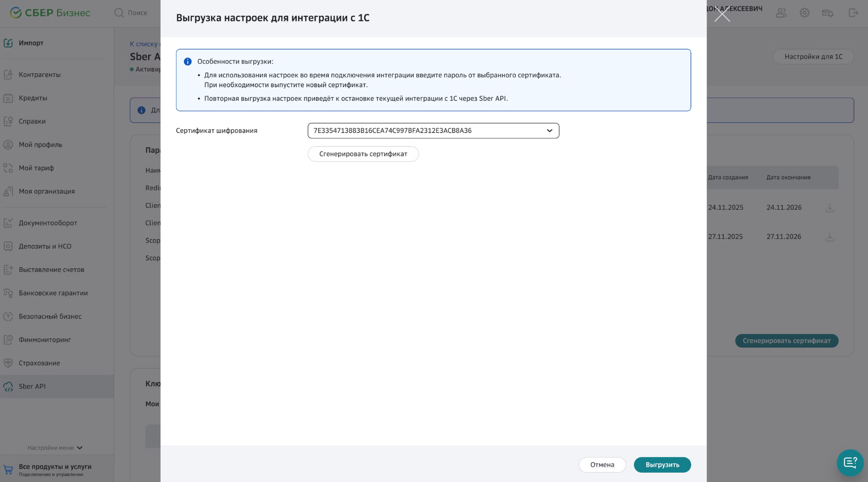The width and height of the screenshot is (868, 482).
Task: Click Настройки для 1С button in background
Action: [813, 56]
